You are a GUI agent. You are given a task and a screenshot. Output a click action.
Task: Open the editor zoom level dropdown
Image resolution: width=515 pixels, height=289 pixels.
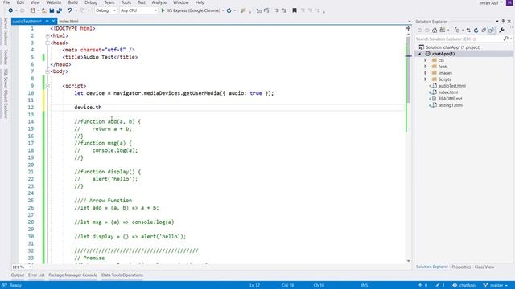click(x=30, y=267)
